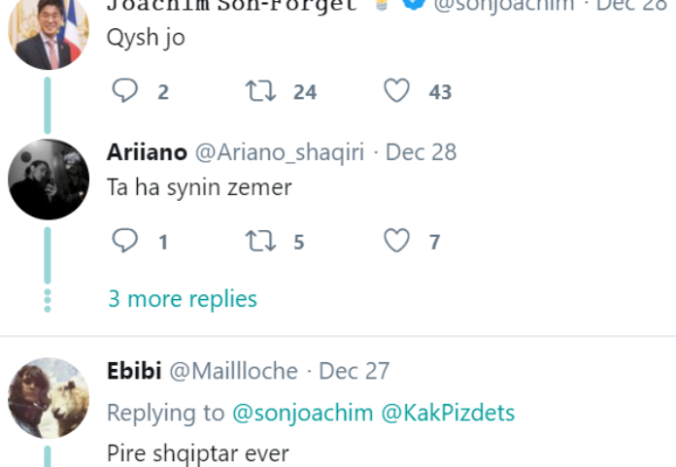Retweet Joachim Son-Forget's 'Qysh jo' tweet

[x=258, y=91]
